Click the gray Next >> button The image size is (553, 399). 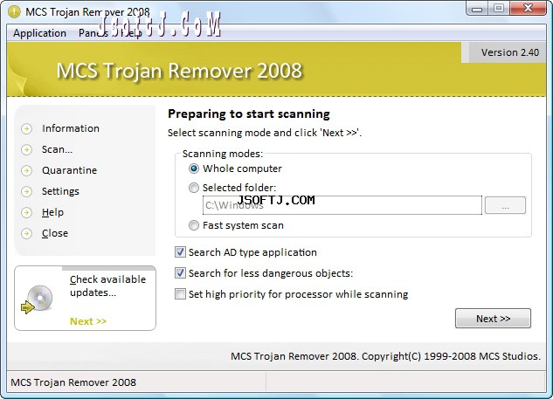(493, 319)
